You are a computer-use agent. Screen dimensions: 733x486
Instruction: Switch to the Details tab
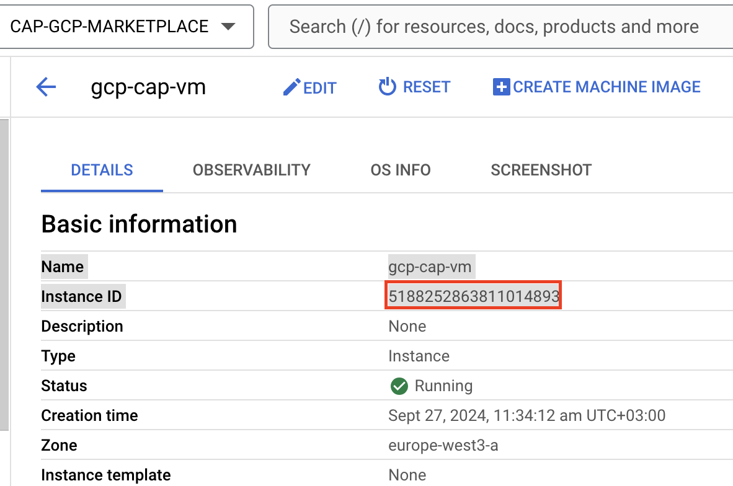102,170
